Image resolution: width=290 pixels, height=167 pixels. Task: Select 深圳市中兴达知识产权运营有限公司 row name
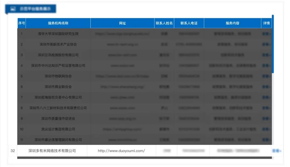coord(58,66)
